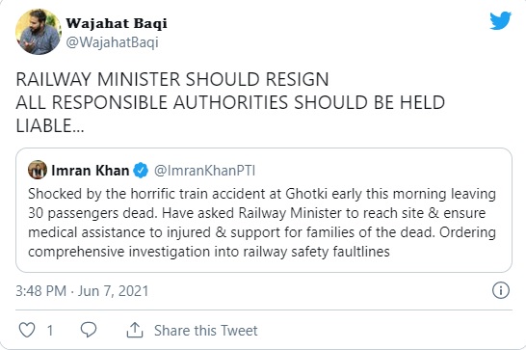Open Imran Khan's small avatar
The width and height of the screenshot is (526, 350).
[x=38, y=170]
